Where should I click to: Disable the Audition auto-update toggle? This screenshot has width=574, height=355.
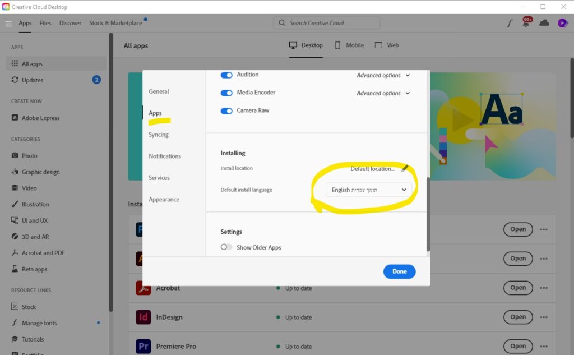coord(226,75)
